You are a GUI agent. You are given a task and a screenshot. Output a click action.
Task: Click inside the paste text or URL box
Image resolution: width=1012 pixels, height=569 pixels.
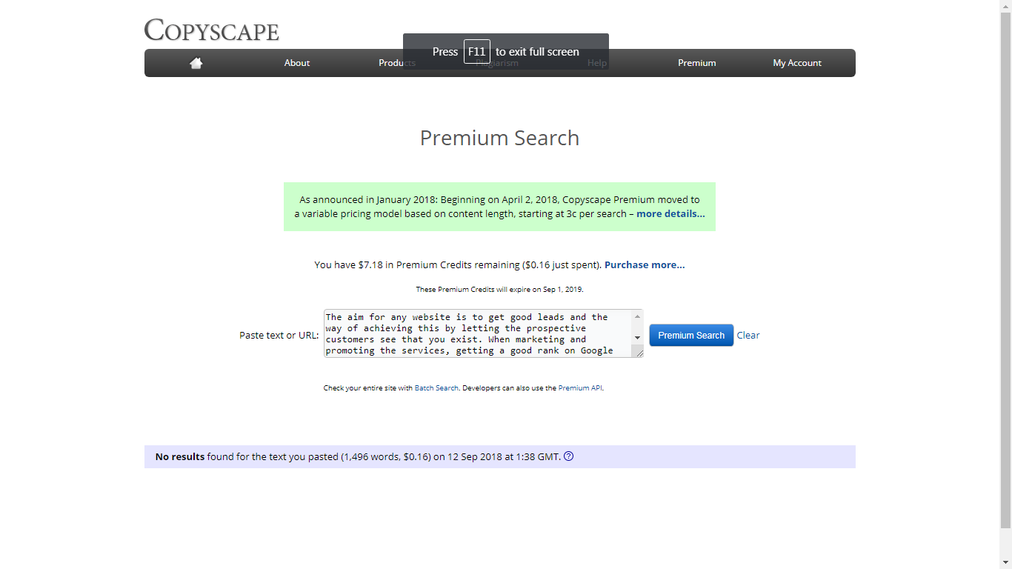point(478,333)
